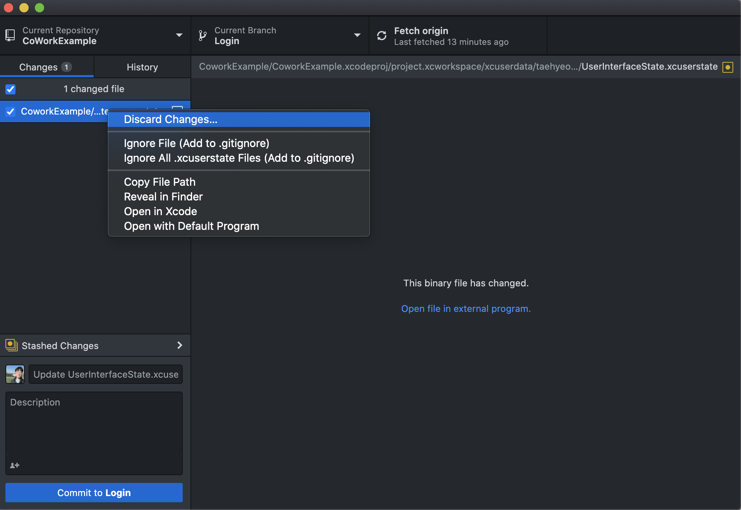Click the user avatar thumbnail
The width and height of the screenshot is (741, 510).
(x=15, y=374)
